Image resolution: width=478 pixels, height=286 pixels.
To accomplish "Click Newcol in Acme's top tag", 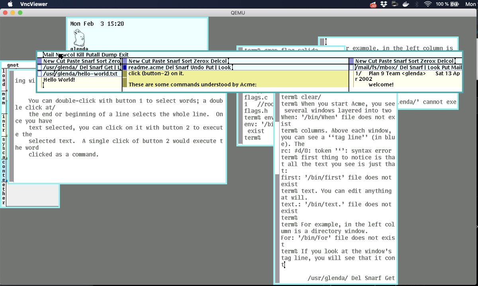I will 65,55.
